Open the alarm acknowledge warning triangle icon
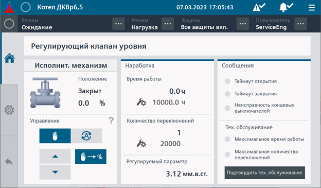This screenshot has height=188, width=321. point(259,7)
